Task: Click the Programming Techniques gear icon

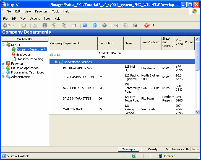Action: [8, 72]
